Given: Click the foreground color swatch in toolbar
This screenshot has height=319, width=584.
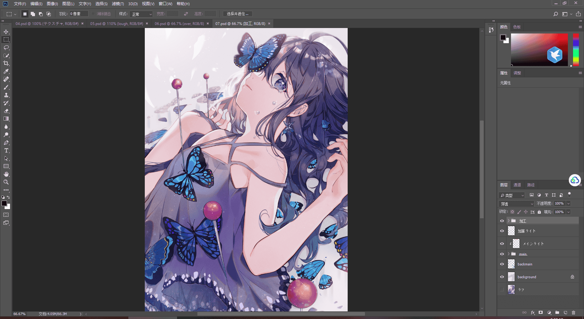Looking at the screenshot, I should 4,203.
